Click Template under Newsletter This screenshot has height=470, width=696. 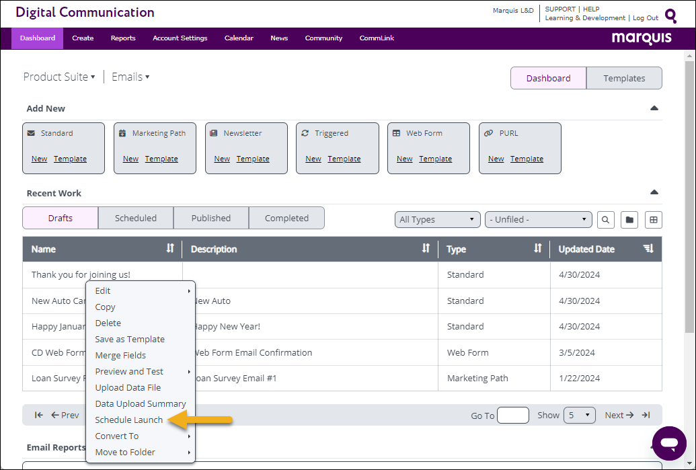click(253, 159)
